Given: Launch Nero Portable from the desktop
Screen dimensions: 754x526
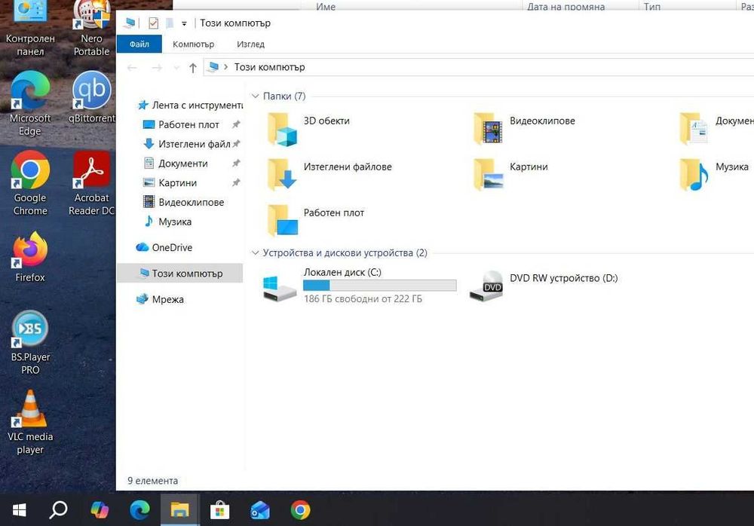Looking at the screenshot, I should (x=91, y=29).
